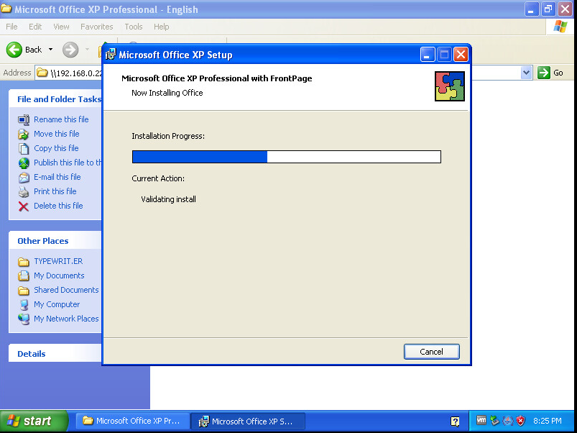Open the Help menu in Explorer
The height and width of the screenshot is (433, 577).
pyautogui.click(x=161, y=27)
